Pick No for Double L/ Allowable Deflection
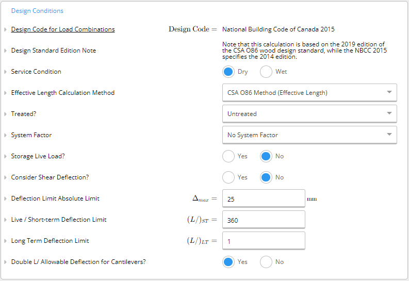409x281 pixels. (266, 262)
